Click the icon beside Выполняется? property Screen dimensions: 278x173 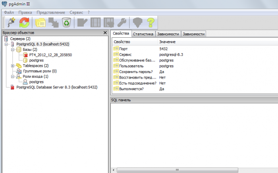(116, 89)
